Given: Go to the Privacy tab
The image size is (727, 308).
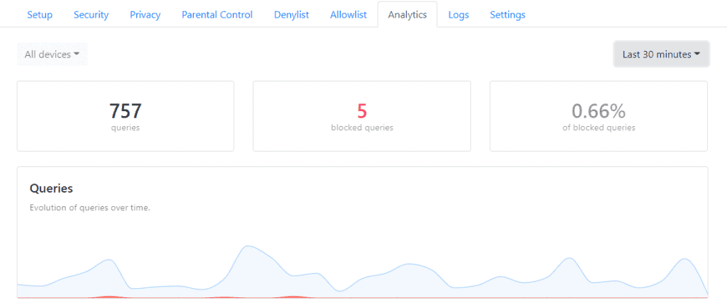Looking at the screenshot, I should coord(145,15).
